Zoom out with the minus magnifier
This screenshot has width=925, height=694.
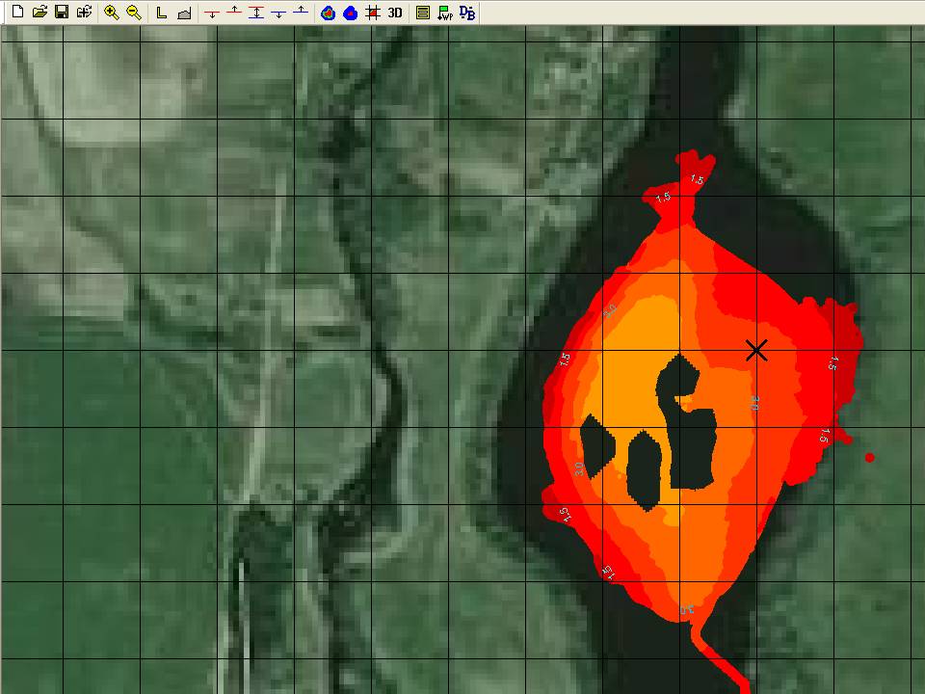[134, 13]
